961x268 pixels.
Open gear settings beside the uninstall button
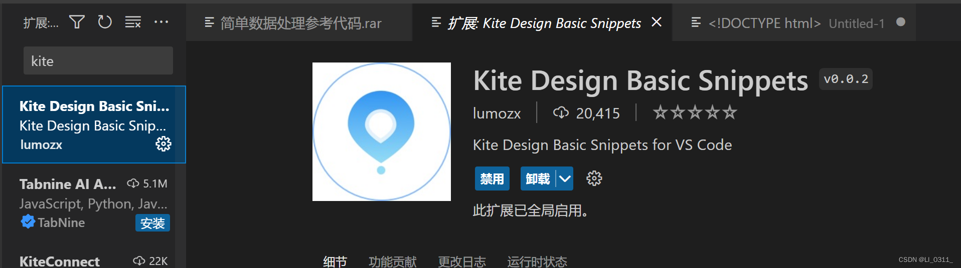coord(594,178)
